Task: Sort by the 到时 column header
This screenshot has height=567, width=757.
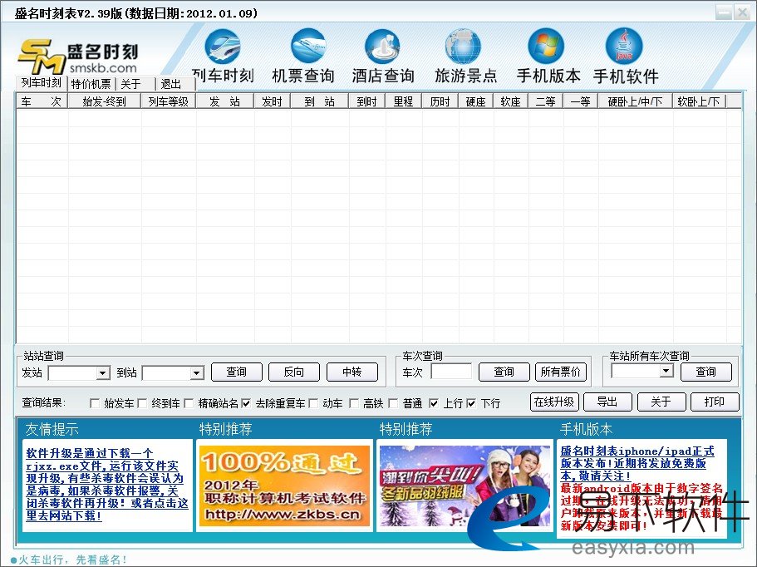Action: (x=367, y=101)
